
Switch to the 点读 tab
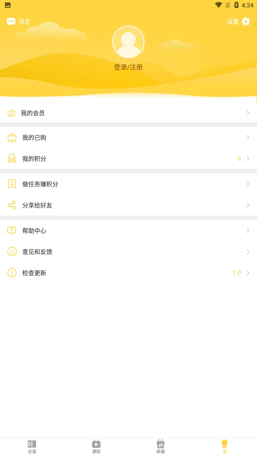pyautogui.click(x=32, y=447)
